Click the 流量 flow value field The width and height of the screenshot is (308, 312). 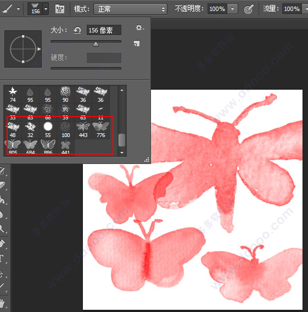pos(292,9)
